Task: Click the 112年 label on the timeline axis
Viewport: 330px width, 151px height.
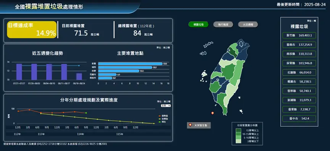Action: 17,134
